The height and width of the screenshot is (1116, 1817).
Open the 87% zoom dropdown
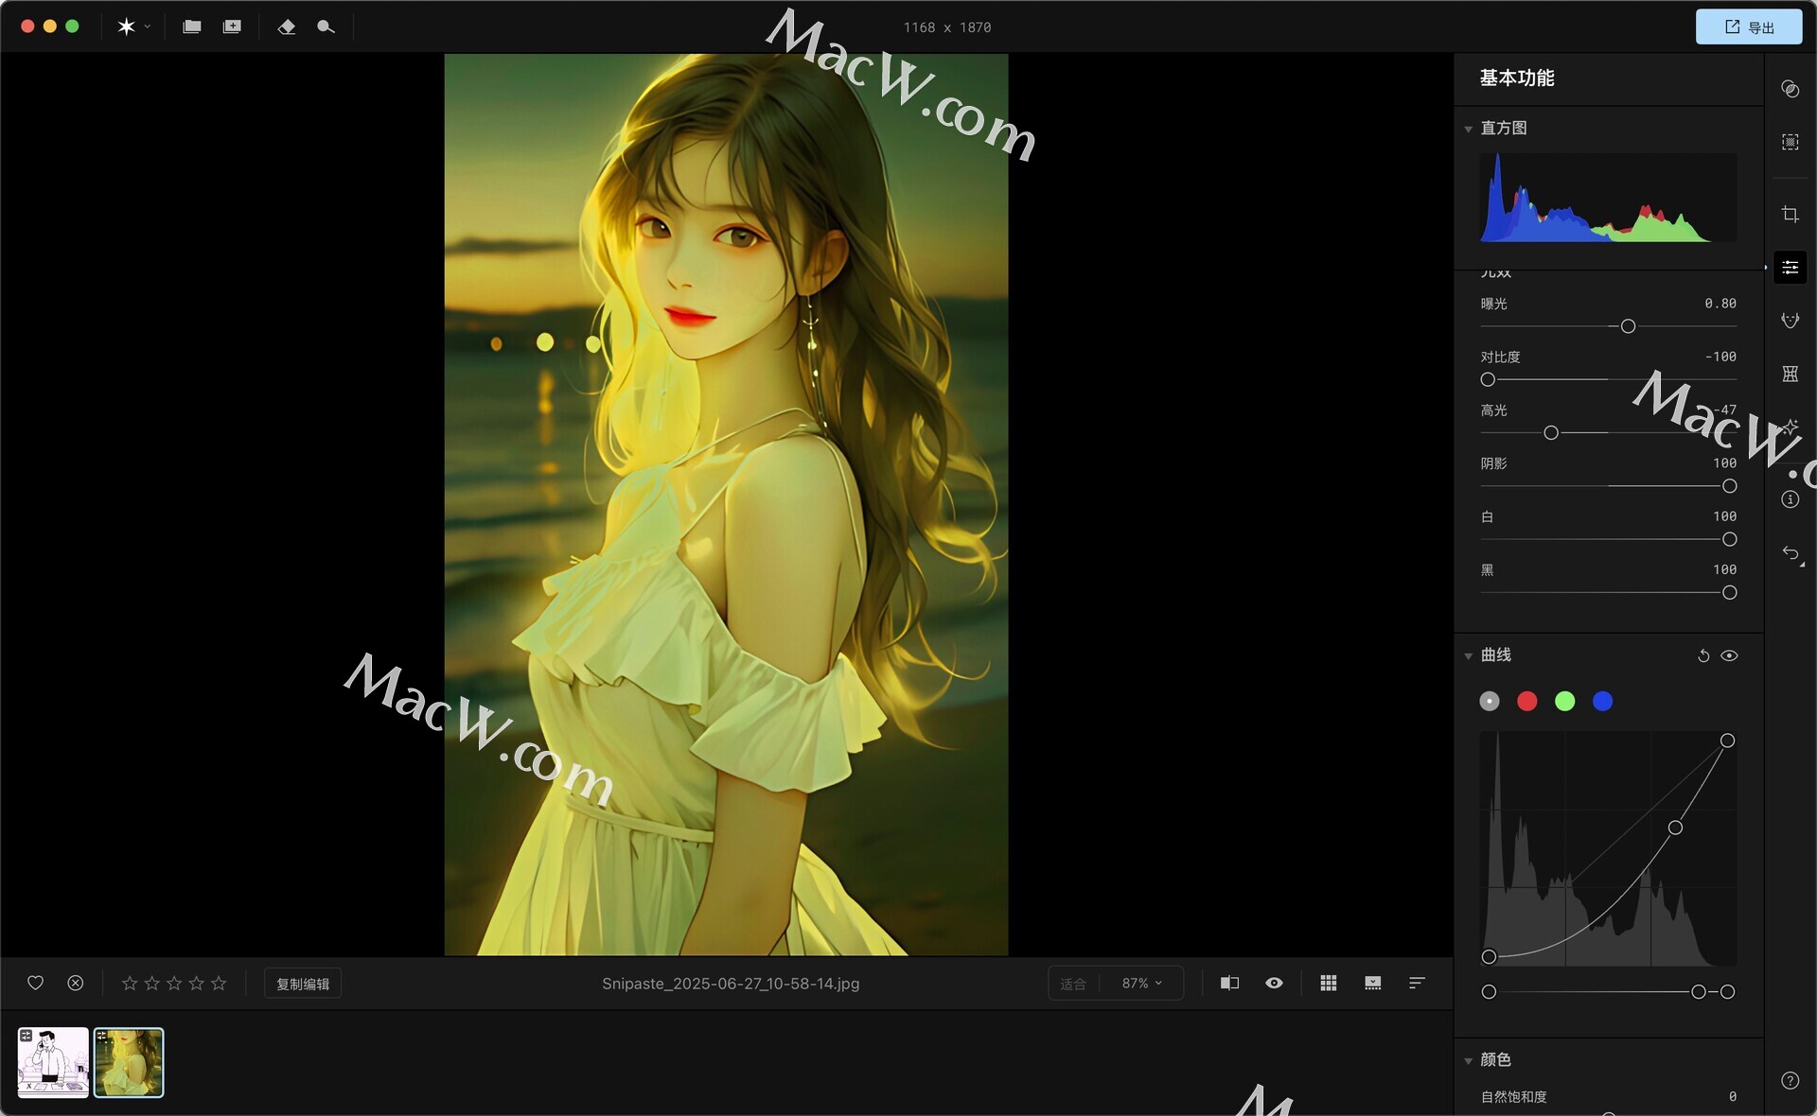tap(1141, 984)
